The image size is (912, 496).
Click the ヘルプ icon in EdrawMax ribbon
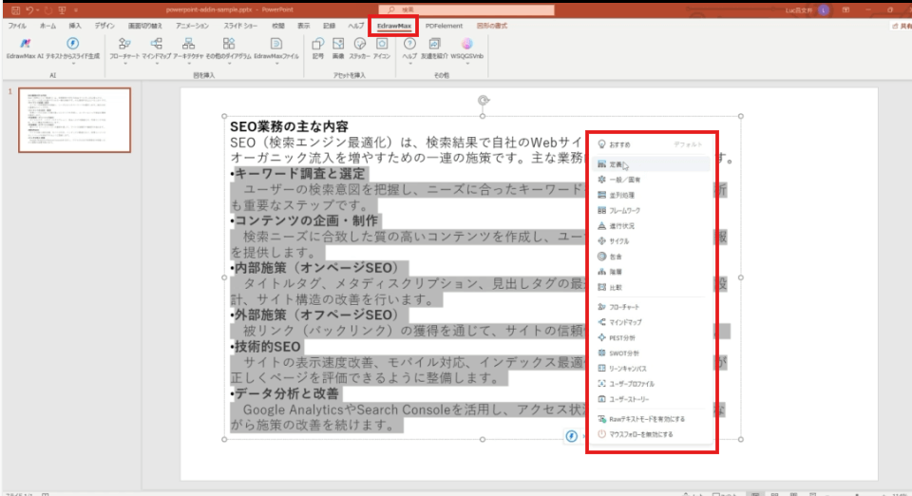(x=409, y=44)
